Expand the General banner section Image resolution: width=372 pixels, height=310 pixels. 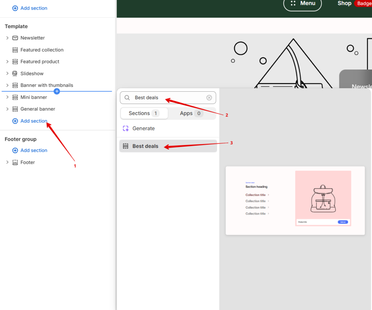(7, 109)
